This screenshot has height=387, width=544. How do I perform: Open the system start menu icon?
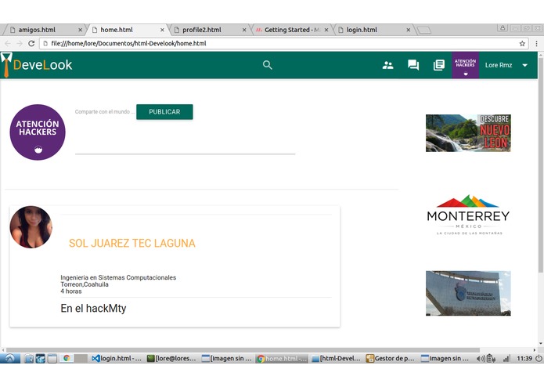(9, 358)
